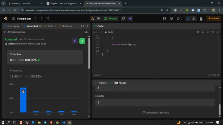223x125 pixels.
Task: Expand code editor fullscreen icon
Action: (x=218, y=32)
